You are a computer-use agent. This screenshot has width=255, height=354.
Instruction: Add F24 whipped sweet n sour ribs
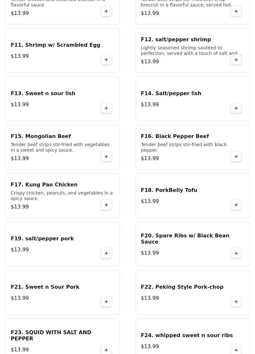[236, 350]
